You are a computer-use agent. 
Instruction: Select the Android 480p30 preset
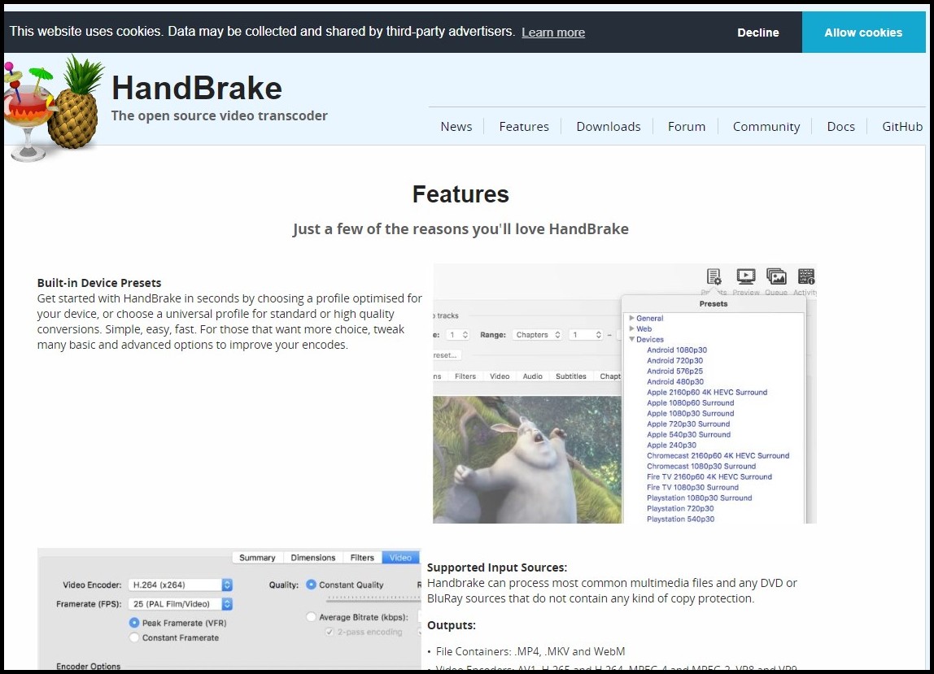coord(675,381)
